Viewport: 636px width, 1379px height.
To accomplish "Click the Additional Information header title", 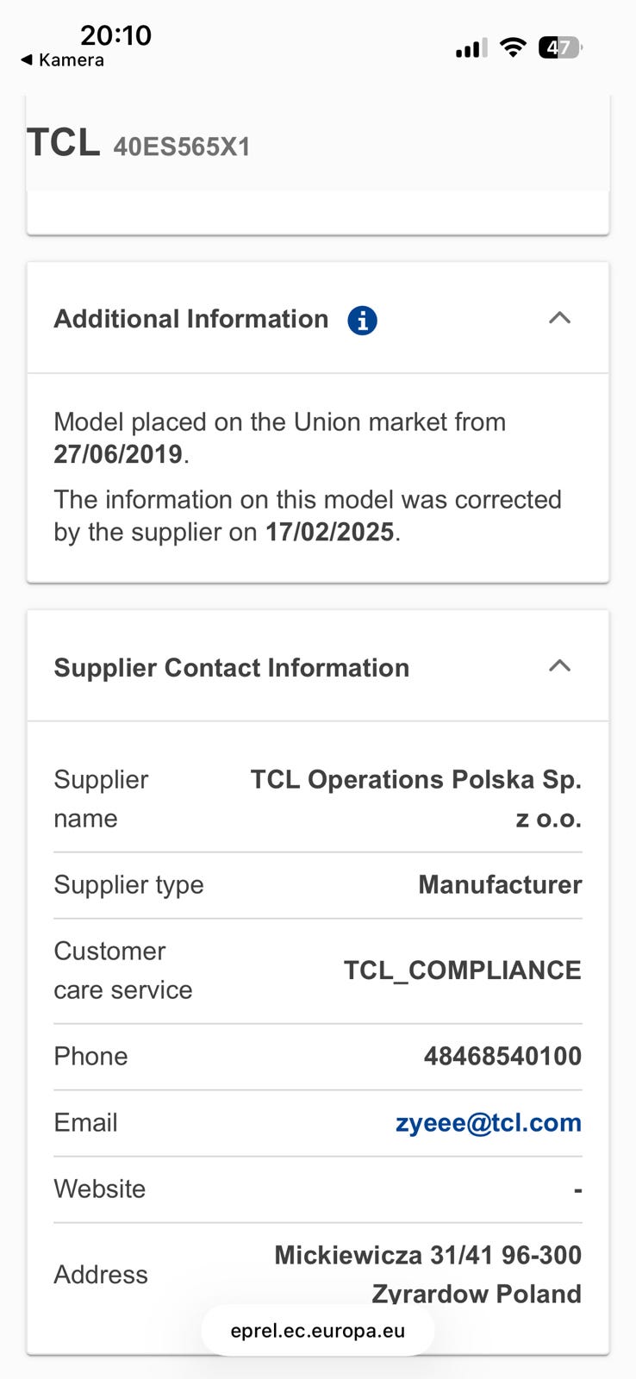I will point(191,319).
